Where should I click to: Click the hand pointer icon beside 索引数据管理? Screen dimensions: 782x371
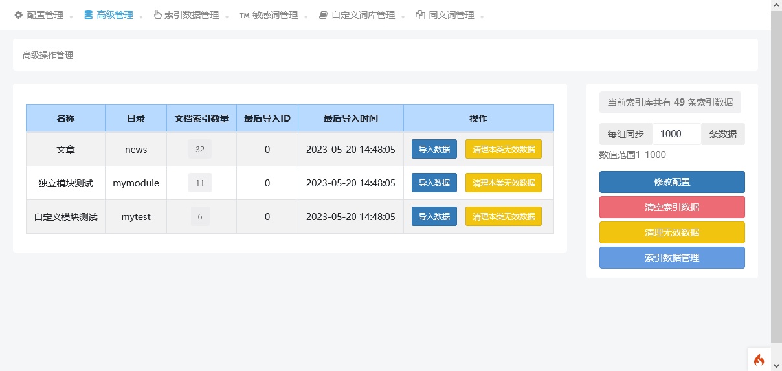tap(157, 15)
